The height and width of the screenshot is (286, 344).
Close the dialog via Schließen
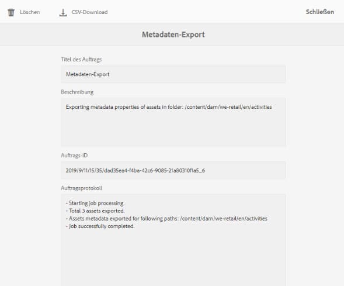(x=319, y=12)
